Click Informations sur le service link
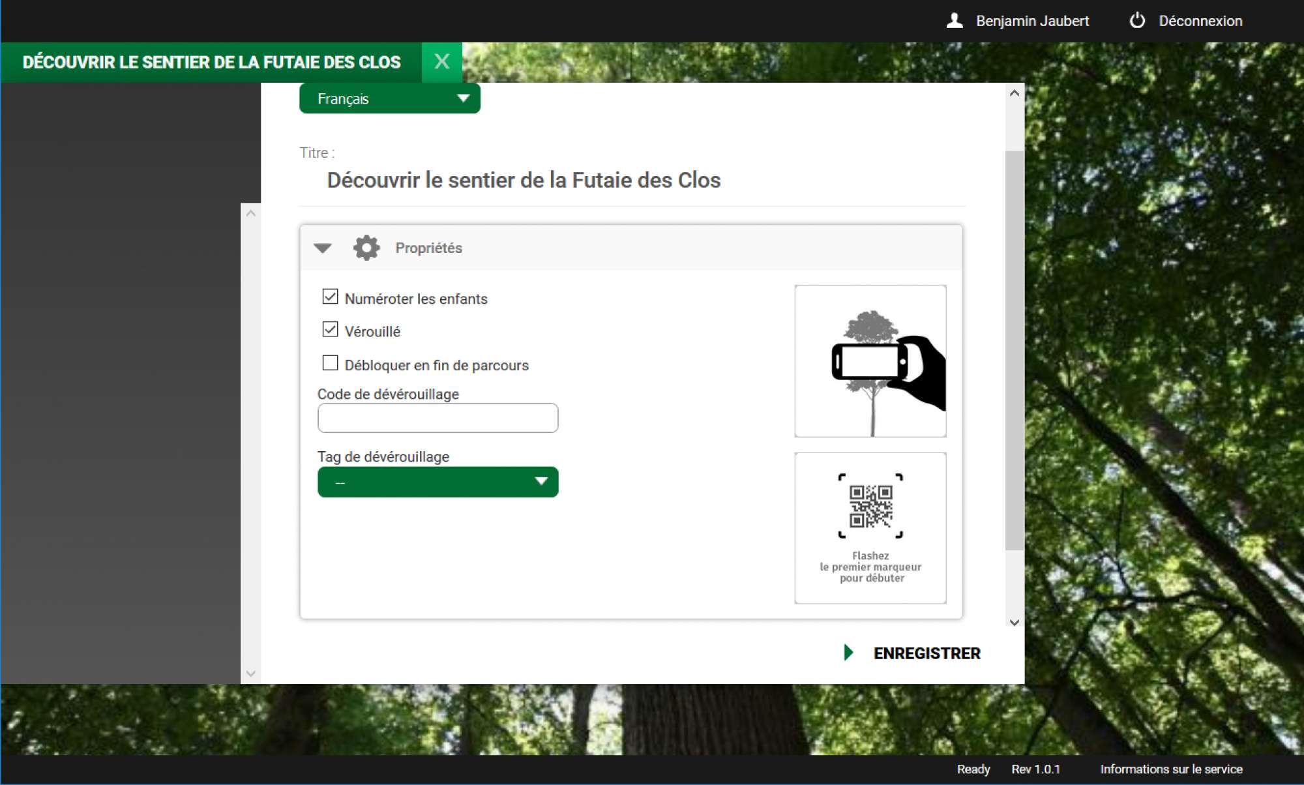 (1171, 769)
